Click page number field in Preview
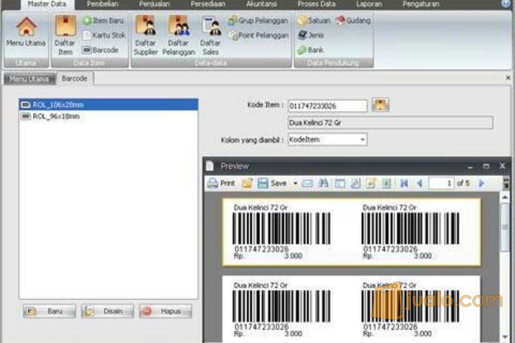 (x=442, y=183)
